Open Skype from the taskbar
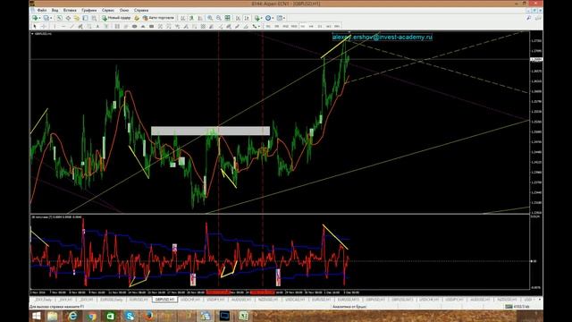Image resolution: width=572 pixels, height=322 pixels. tap(130, 316)
